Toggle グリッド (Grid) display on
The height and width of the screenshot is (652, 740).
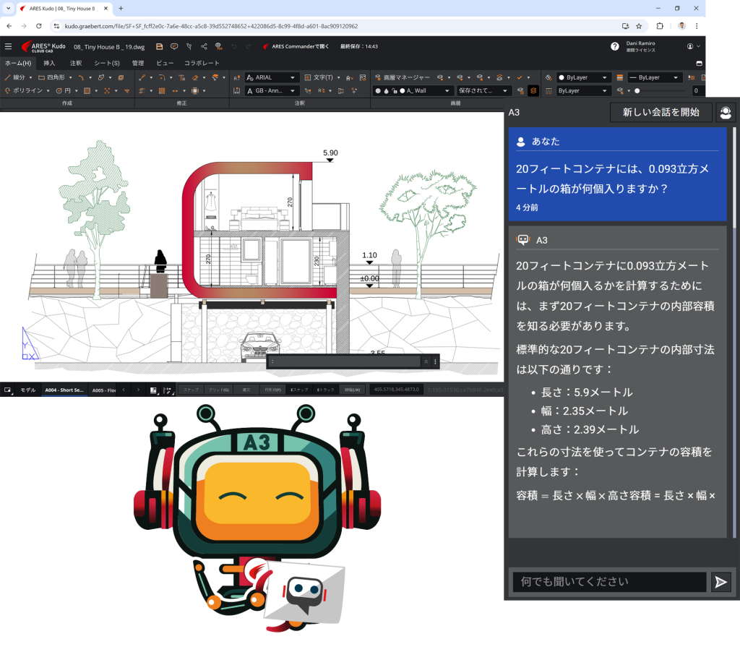(217, 390)
